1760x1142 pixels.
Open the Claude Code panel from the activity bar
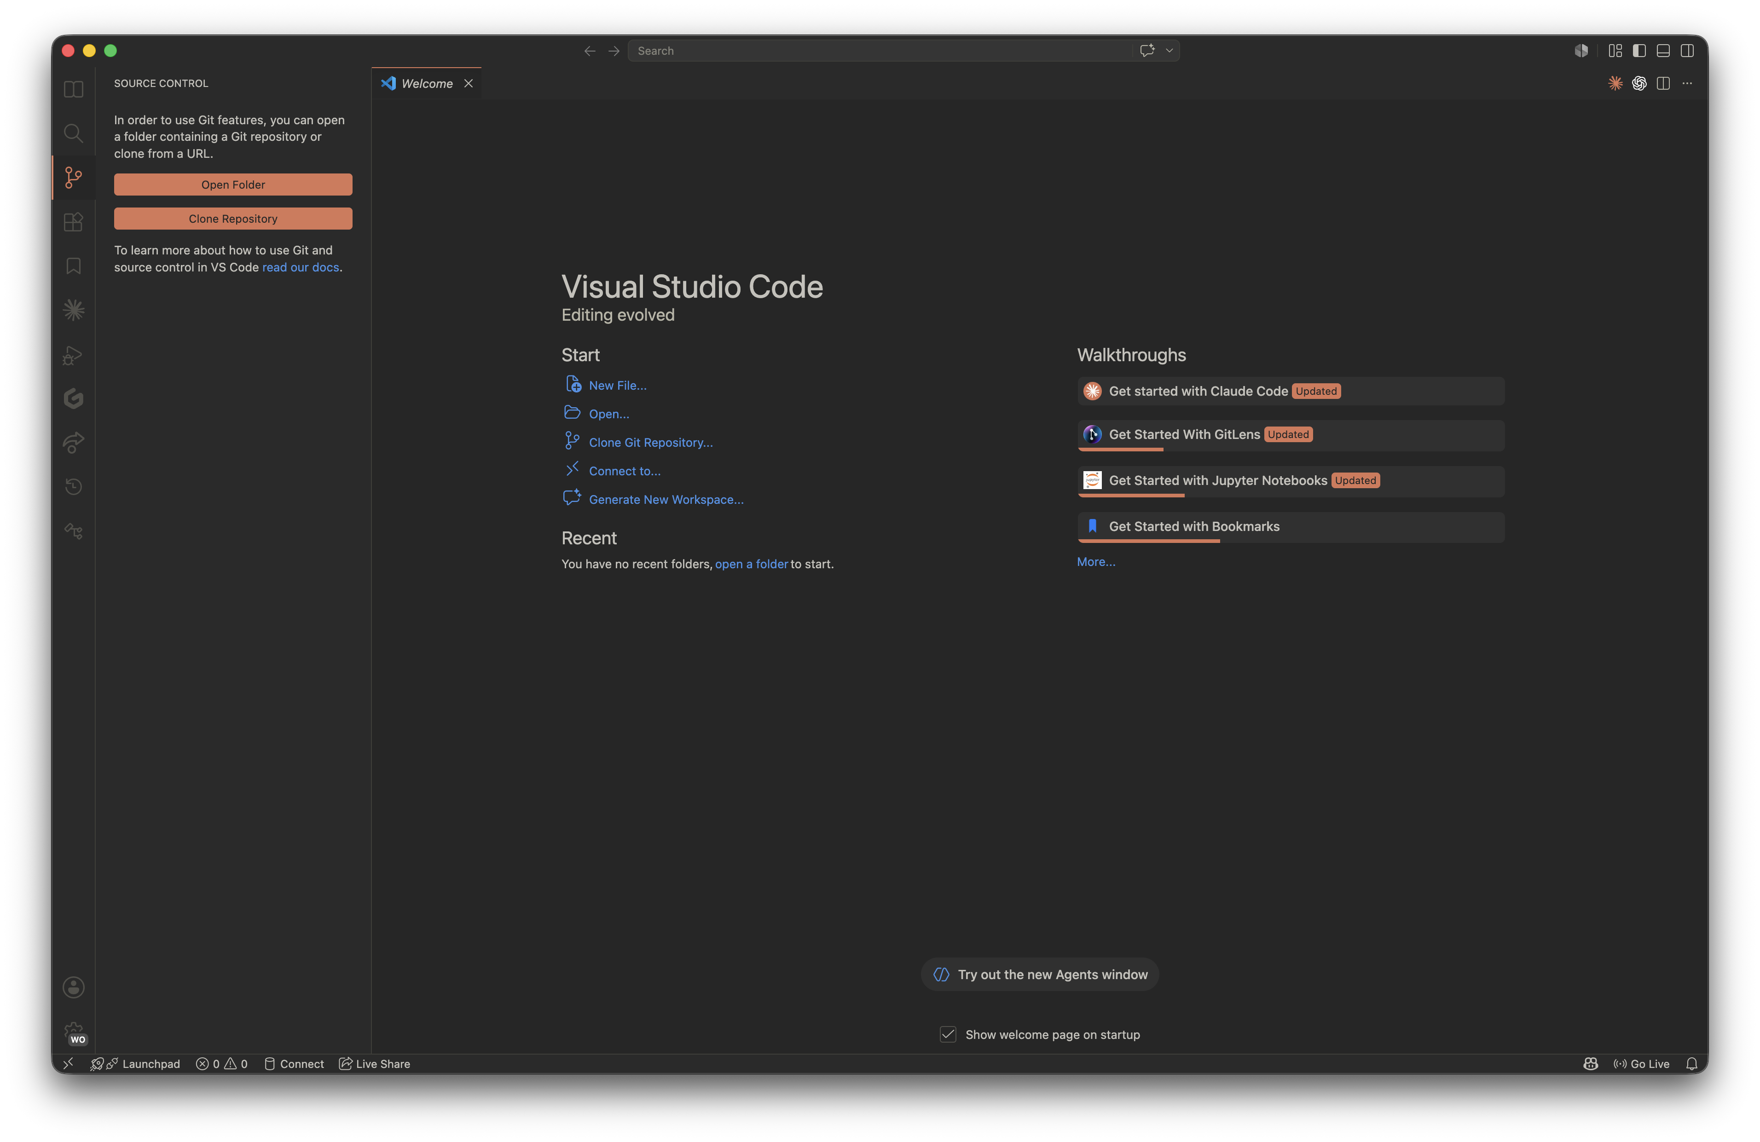tap(73, 310)
